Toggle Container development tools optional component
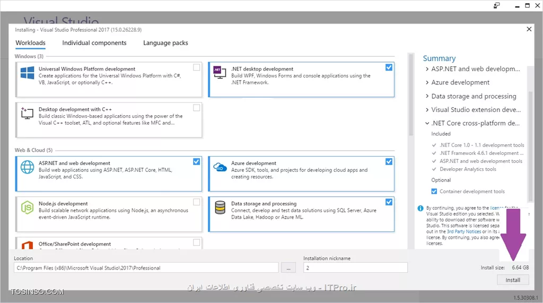543x303 pixels. tap(434, 192)
